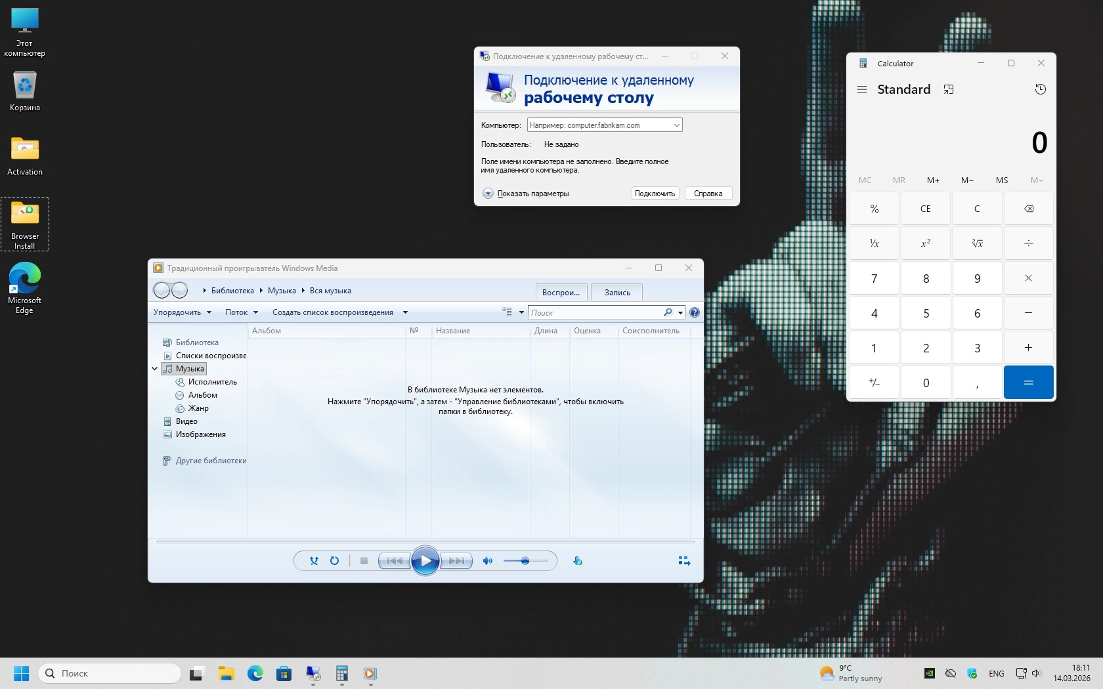Open Calculator history icon

[1040, 89]
